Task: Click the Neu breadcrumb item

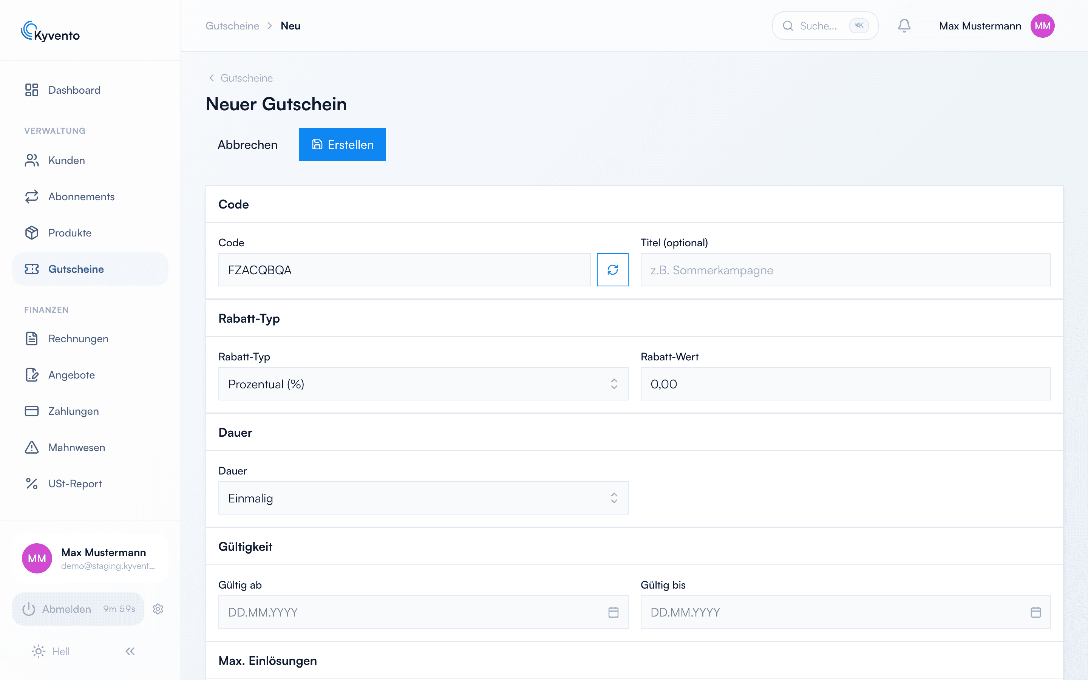Action: click(291, 26)
